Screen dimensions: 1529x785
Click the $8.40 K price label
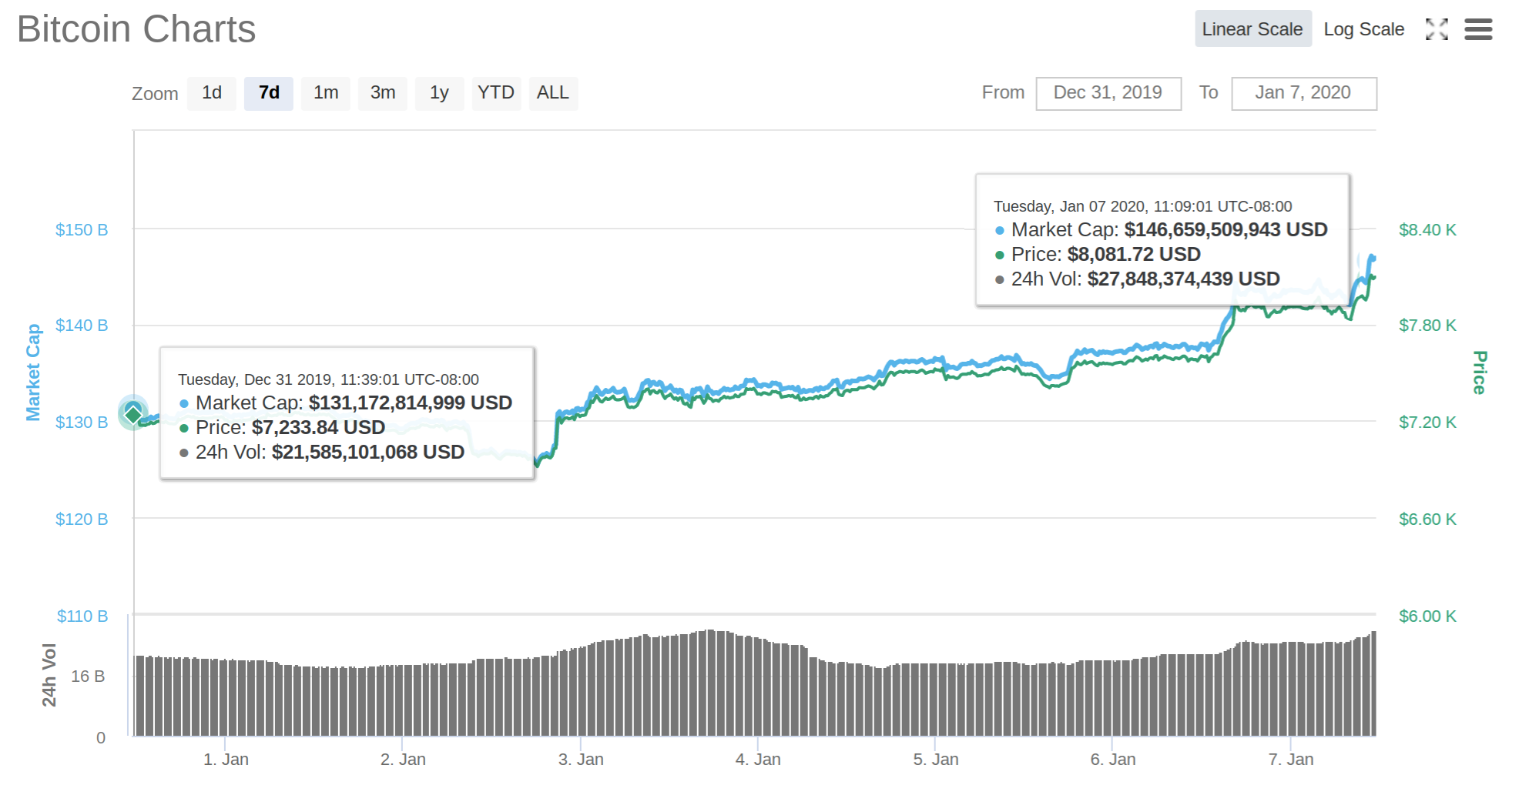tap(1427, 230)
